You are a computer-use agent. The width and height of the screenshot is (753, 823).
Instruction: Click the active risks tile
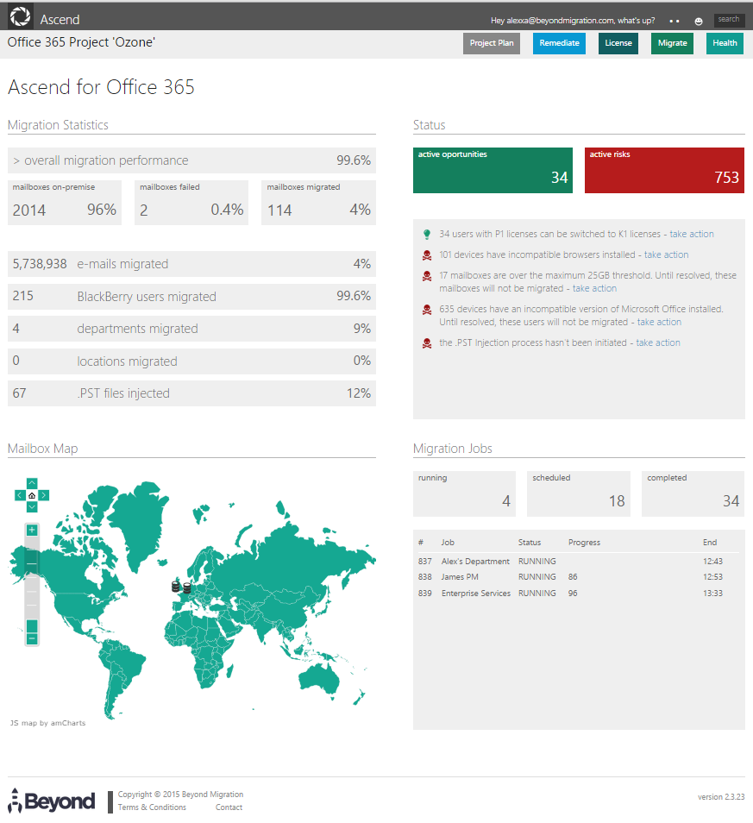pos(664,170)
